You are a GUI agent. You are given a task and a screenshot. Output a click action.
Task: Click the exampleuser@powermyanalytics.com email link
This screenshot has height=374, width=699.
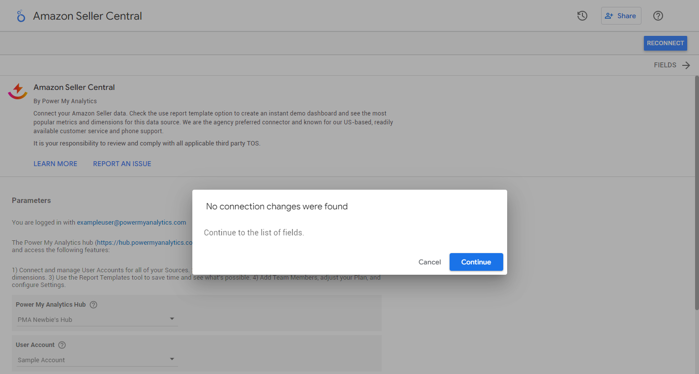tap(131, 222)
